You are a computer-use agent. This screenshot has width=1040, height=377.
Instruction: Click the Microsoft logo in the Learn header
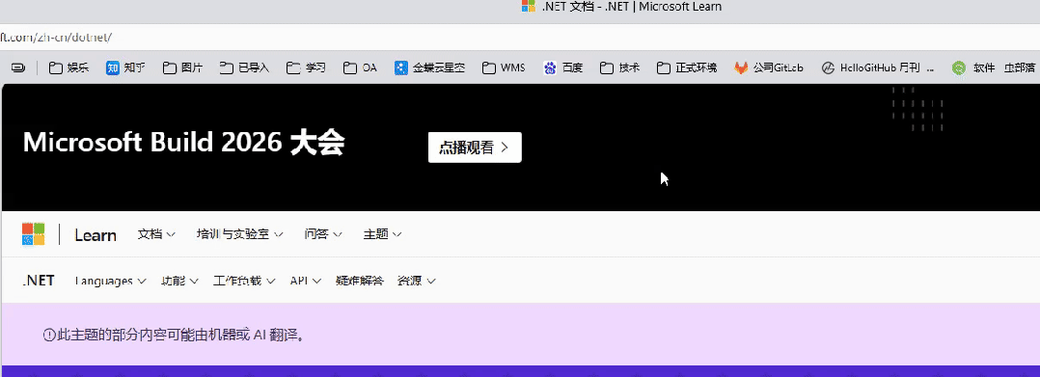(33, 234)
